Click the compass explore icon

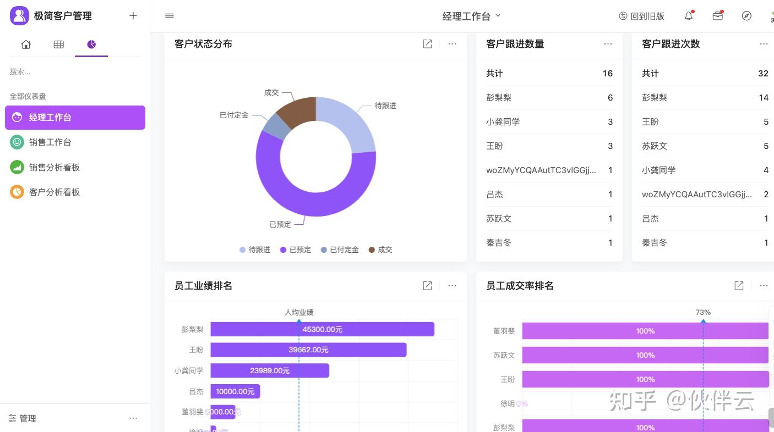pos(746,16)
